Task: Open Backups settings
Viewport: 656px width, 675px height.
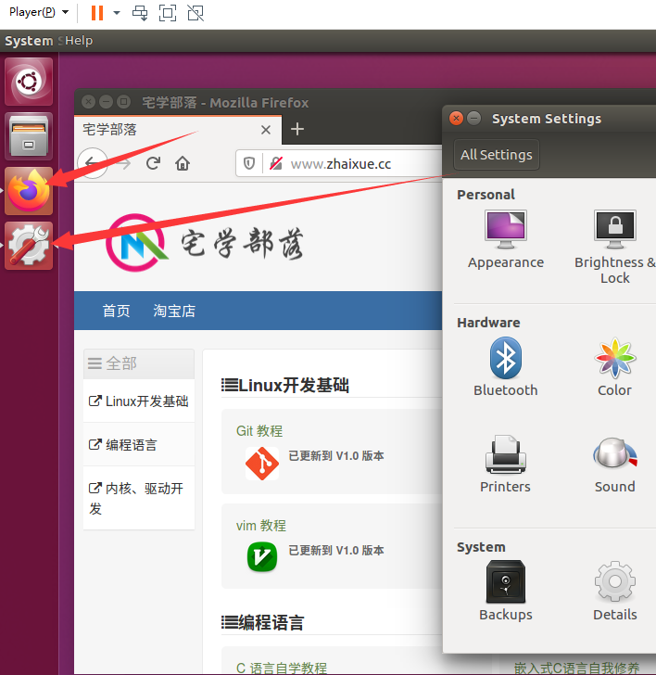Action: coord(506,591)
